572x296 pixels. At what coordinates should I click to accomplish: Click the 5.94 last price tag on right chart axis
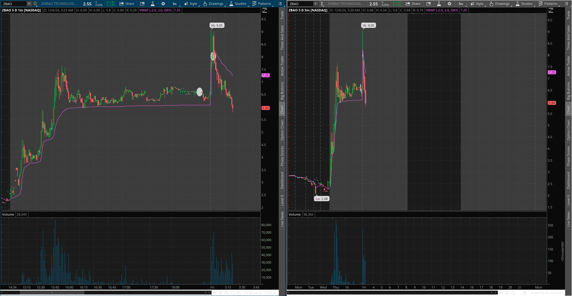tap(552, 103)
